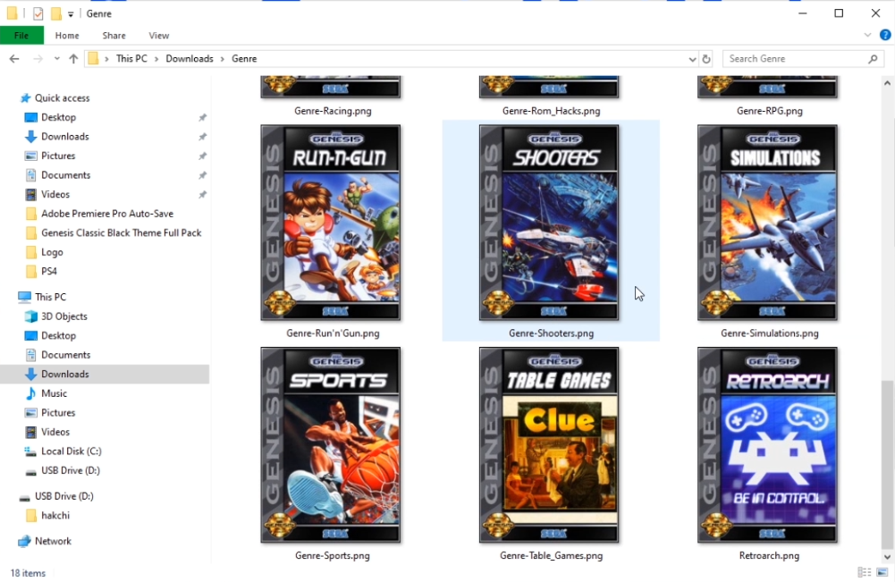Expand the address bar history dropdown
This screenshot has height=582, width=895.
tap(692, 59)
